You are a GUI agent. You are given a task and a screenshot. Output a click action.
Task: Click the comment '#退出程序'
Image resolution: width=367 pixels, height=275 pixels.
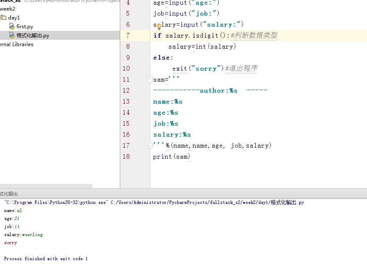[x=241, y=68]
